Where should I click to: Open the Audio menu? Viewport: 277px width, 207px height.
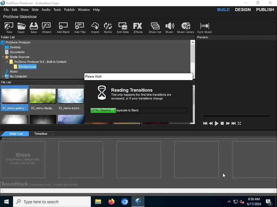46,10
